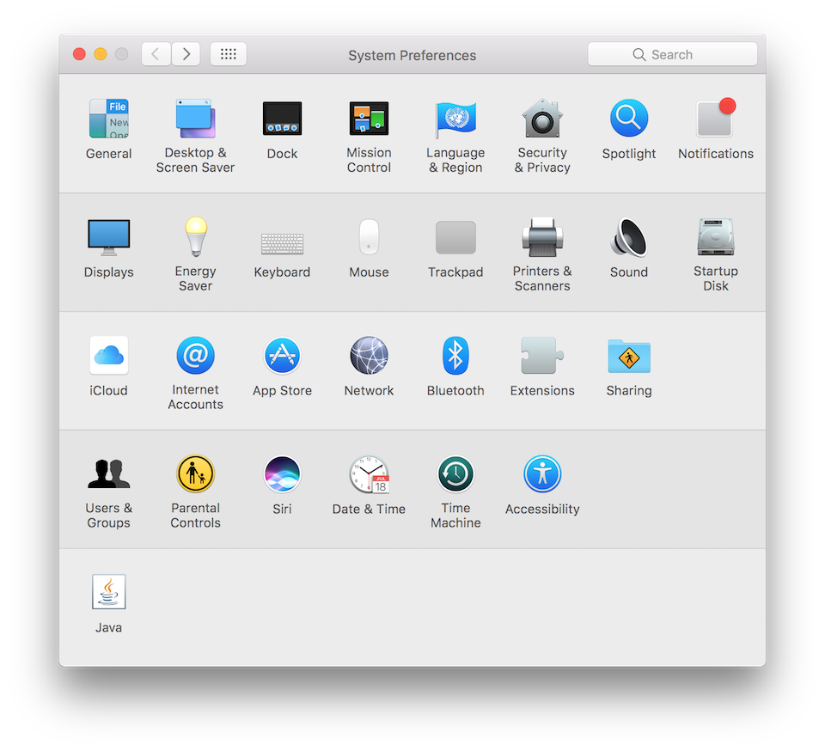Viewport: 825px width, 751px height.
Task: Open the Displays preference pane
Action: click(108, 238)
